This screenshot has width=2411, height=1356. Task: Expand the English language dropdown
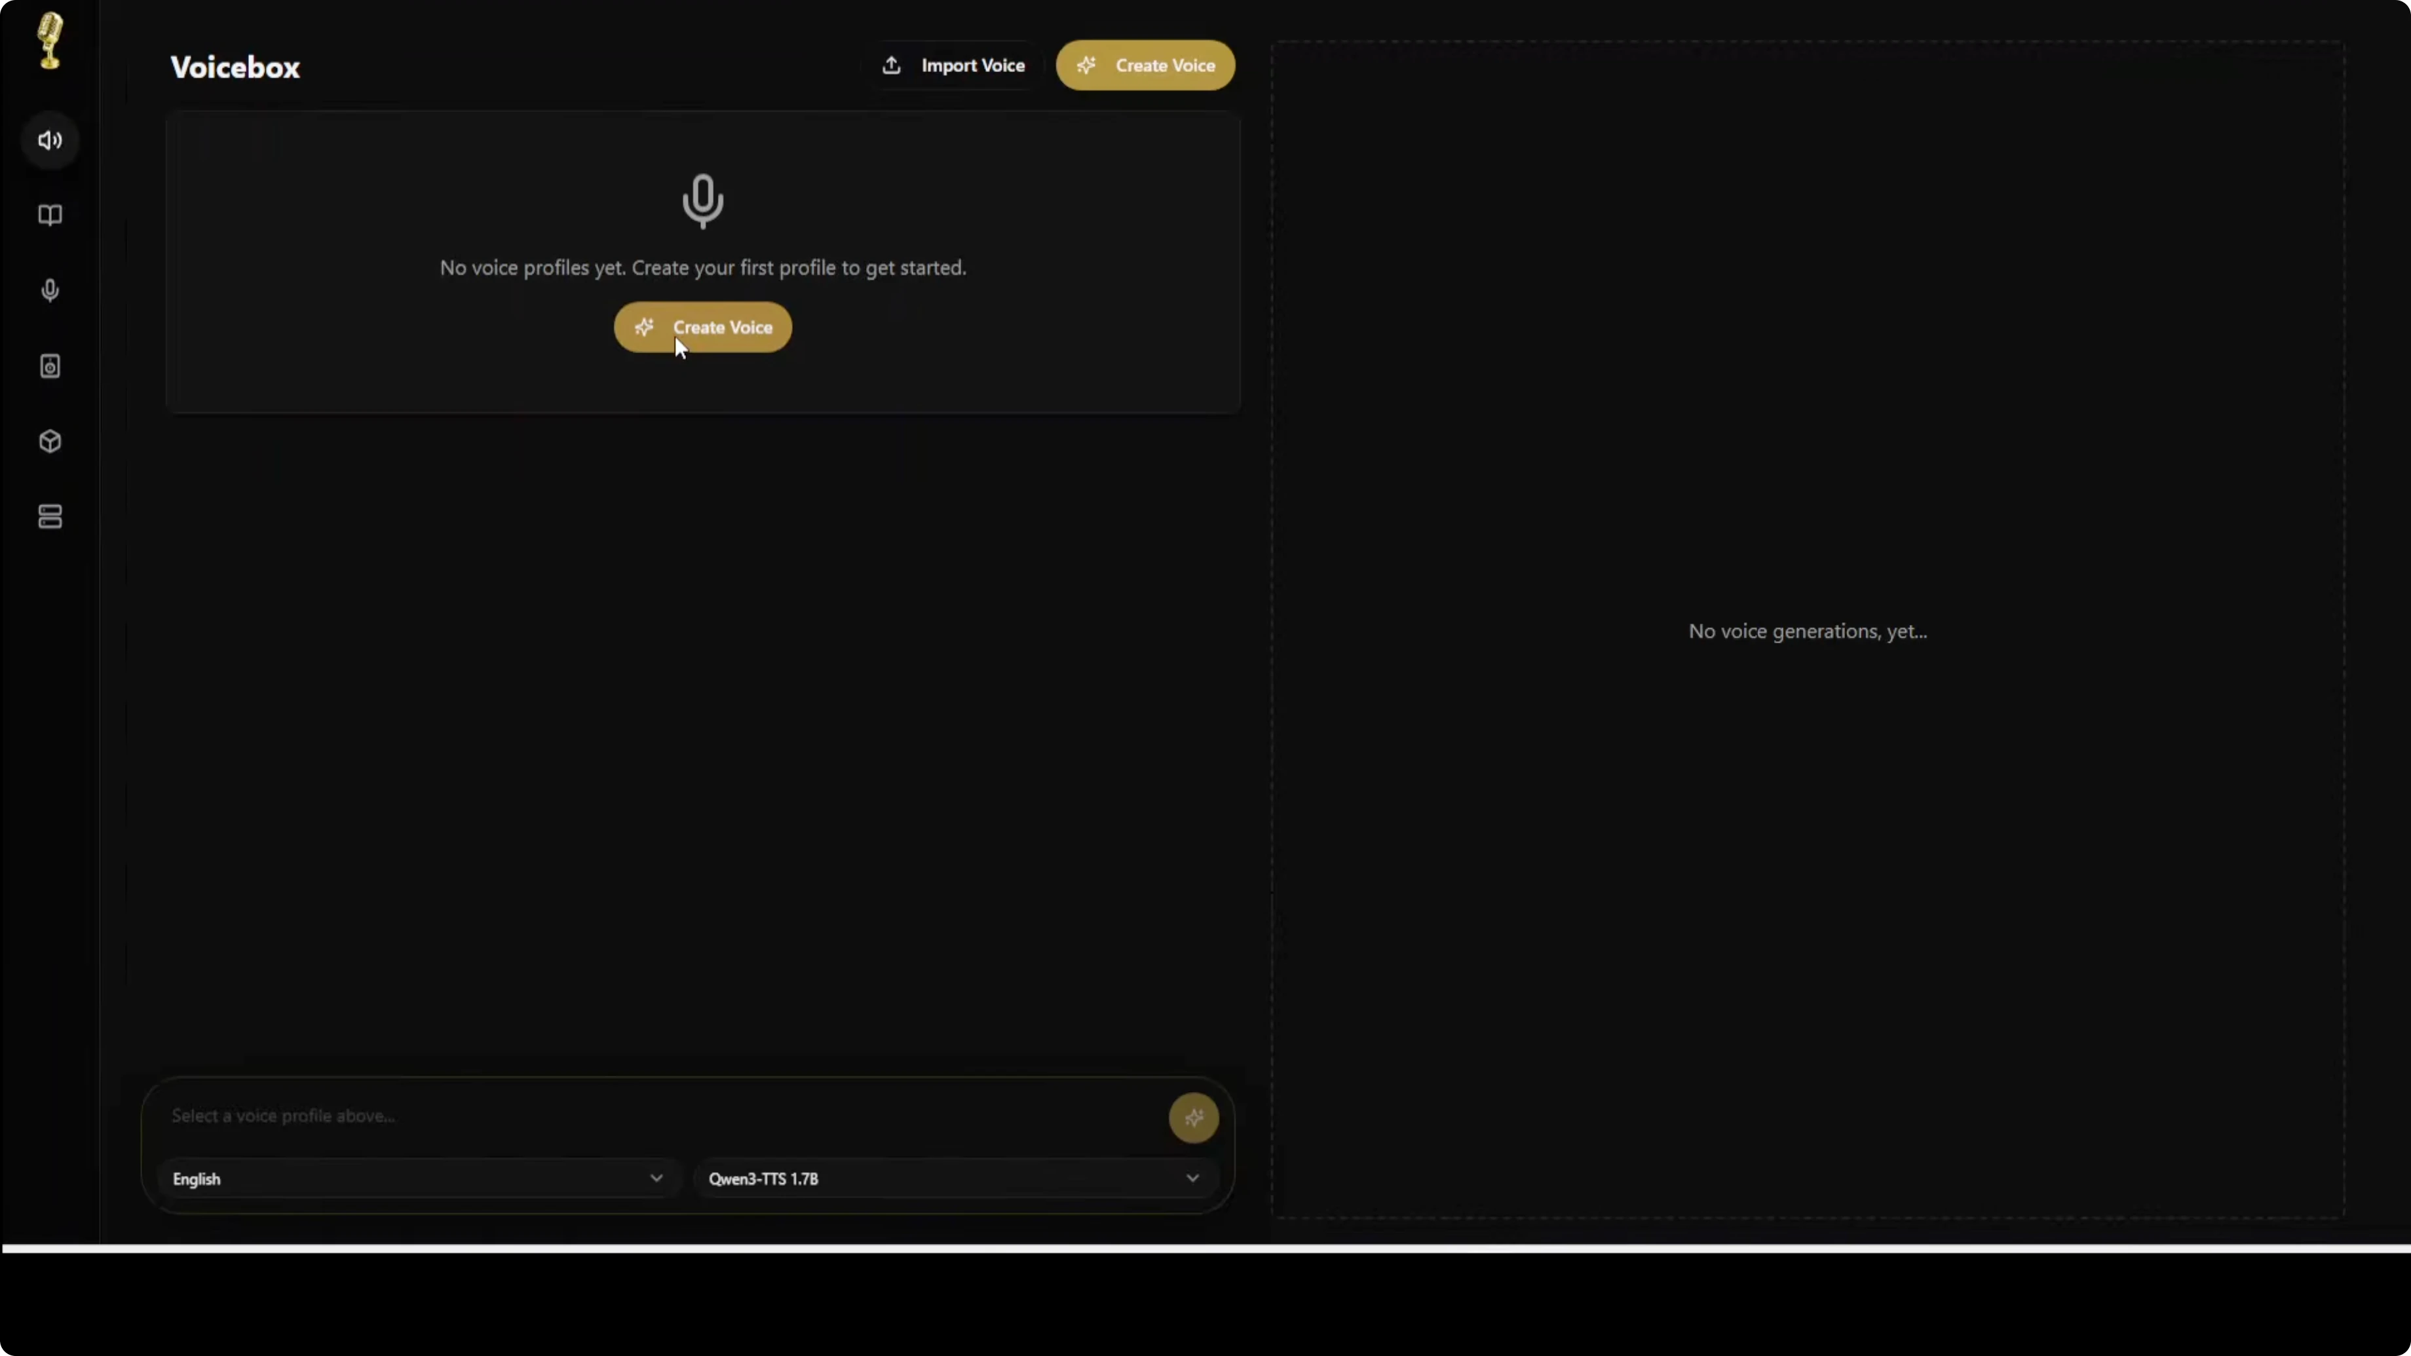click(x=412, y=1178)
